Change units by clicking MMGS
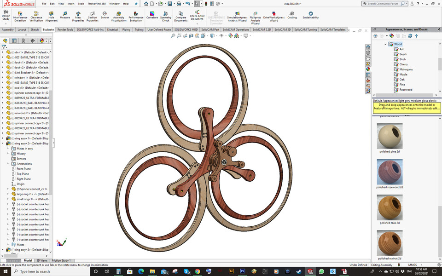The height and width of the screenshot is (276, 442). click(x=413, y=264)
